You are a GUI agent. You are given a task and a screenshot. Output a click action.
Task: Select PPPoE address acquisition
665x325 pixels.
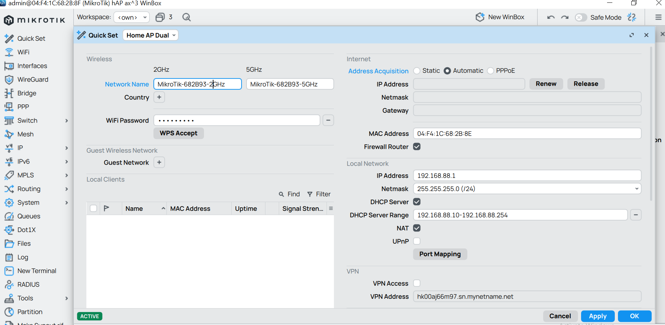[x=490, y=71]
